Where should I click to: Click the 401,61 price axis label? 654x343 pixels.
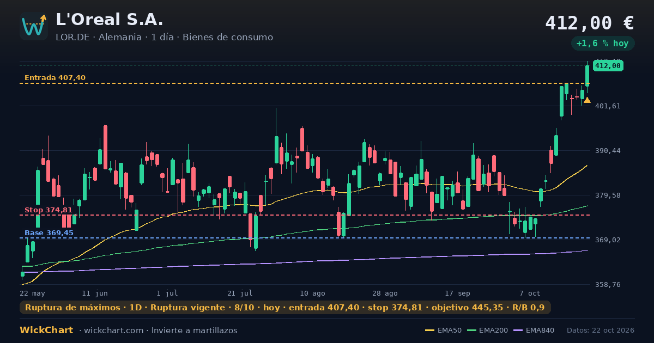(608, 106)
